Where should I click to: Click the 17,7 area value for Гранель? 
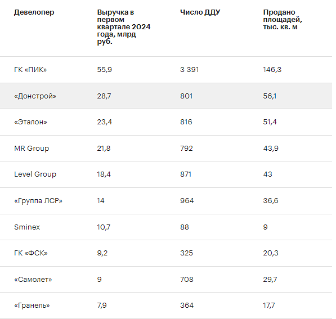[x=269, y=305]
